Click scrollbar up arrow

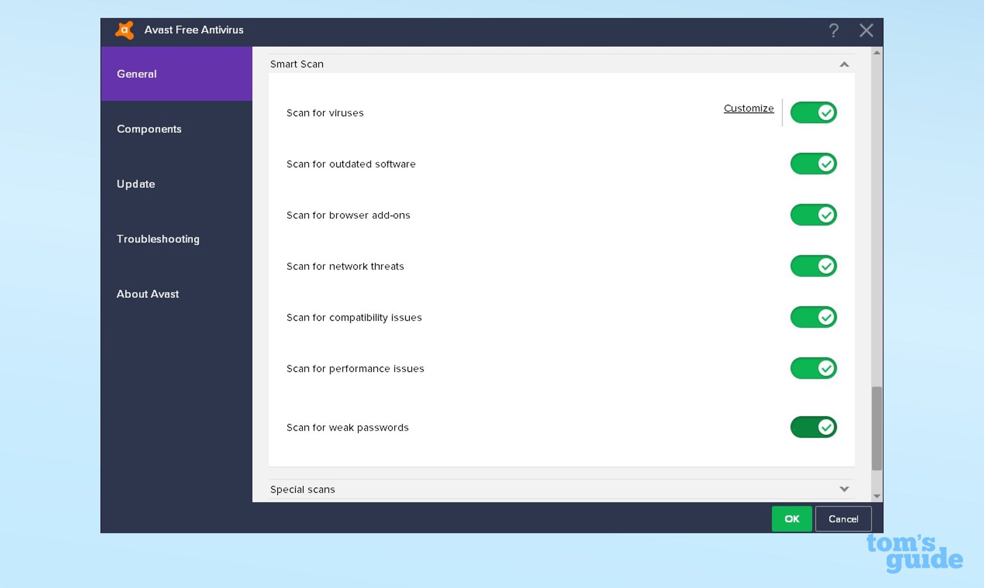click(877, 53)
